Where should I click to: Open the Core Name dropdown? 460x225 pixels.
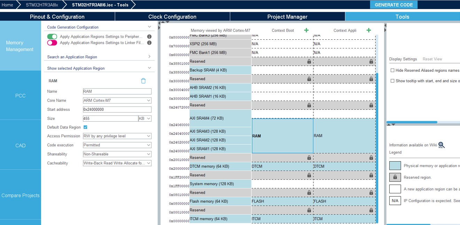coord(117,100)
